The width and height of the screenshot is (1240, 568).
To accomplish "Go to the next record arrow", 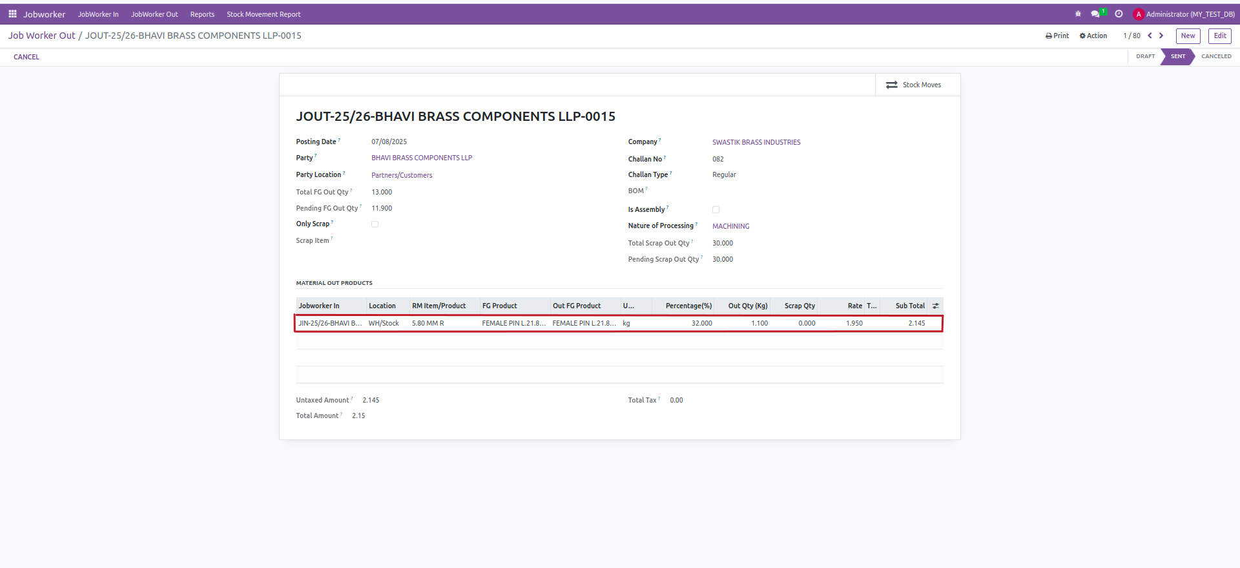I will [1161, 36].
